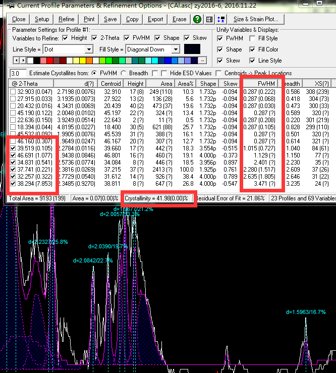Pick the orange color swatch
This screenshot has height=373, width=336.
pos(89,61)
